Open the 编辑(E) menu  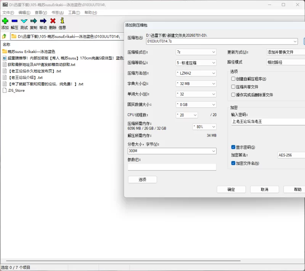24,13
